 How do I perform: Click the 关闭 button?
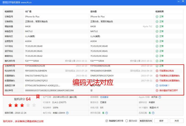tap(176, 121)
